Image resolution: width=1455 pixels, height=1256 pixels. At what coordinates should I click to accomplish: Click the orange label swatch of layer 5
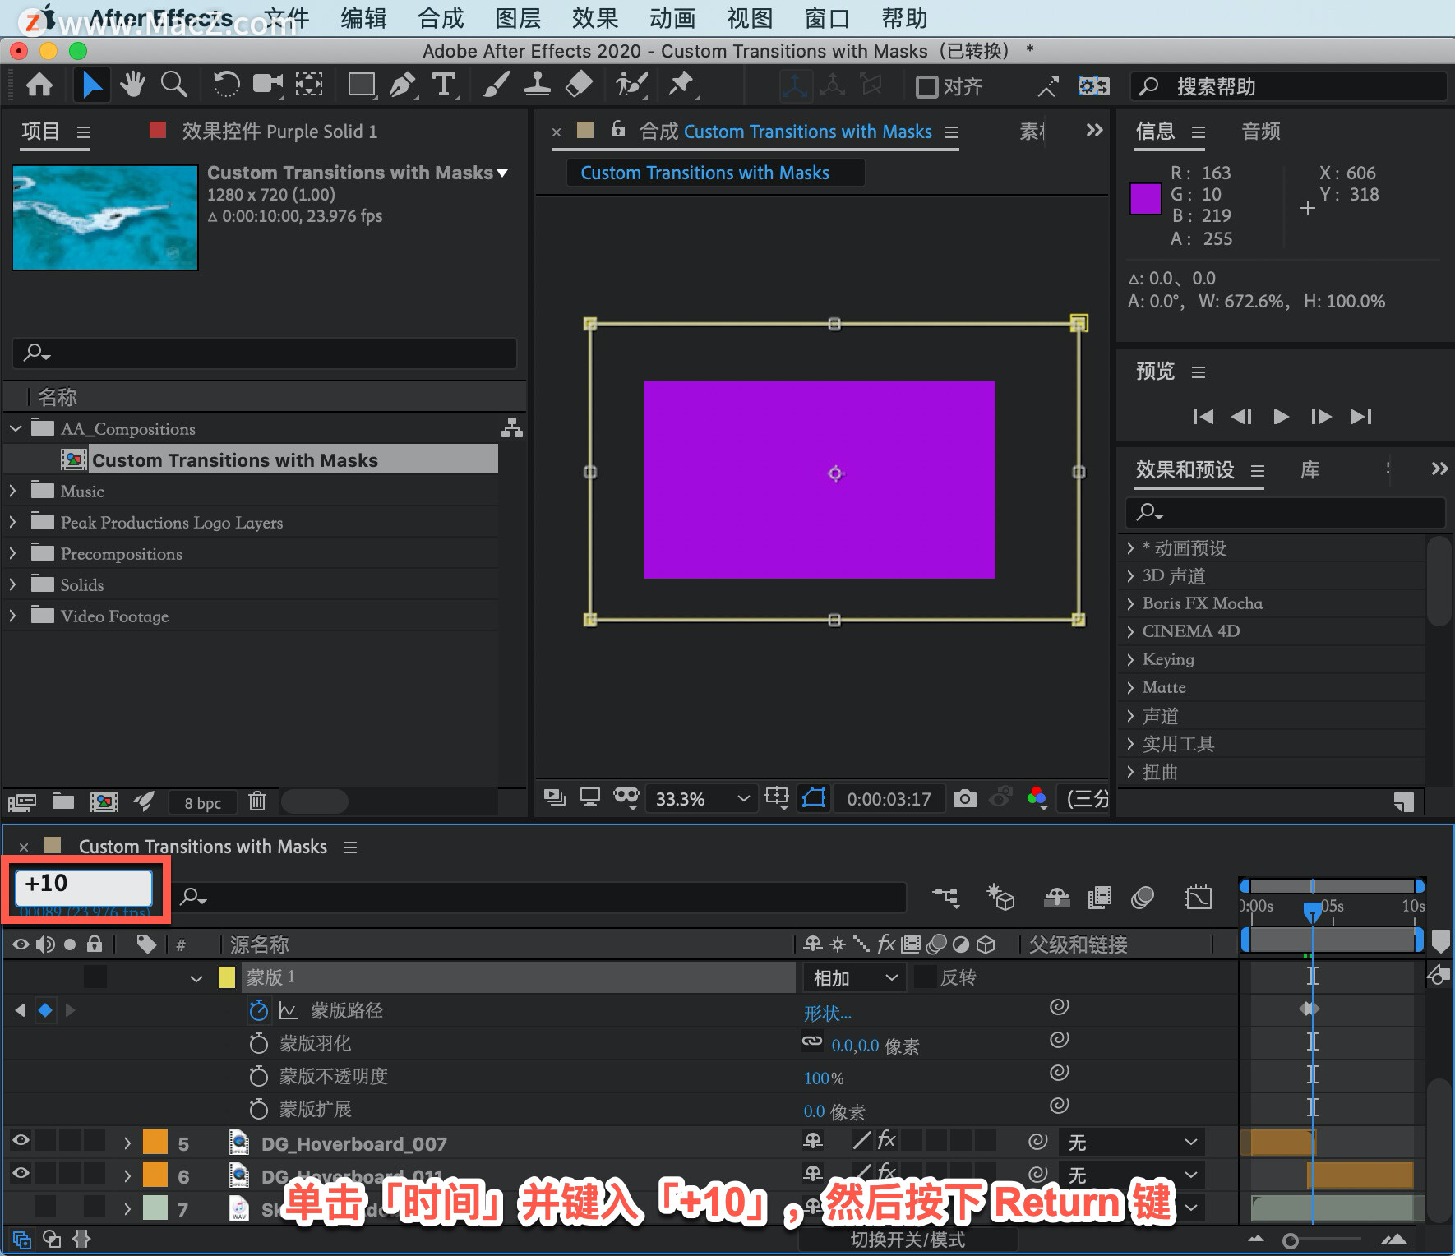[x=155, y=1143]
